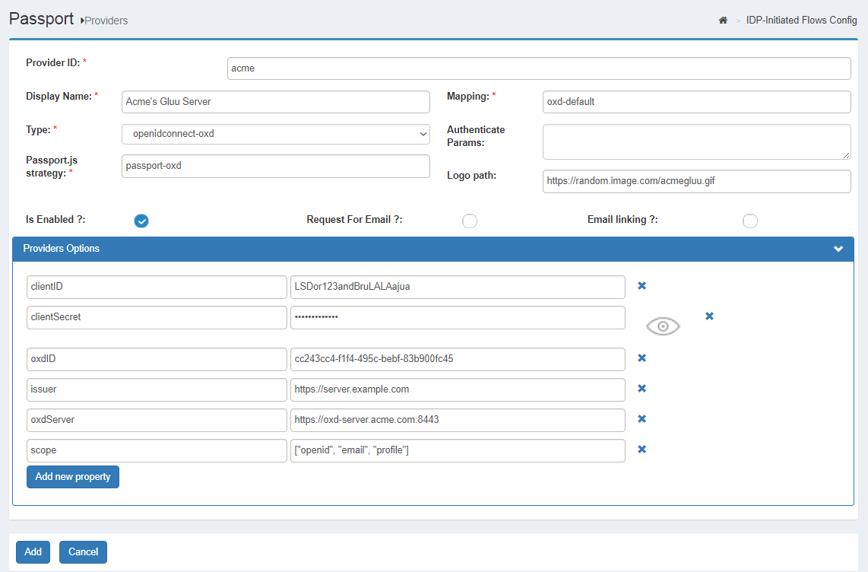Screen dimensions: 868x572
Task: Delete the scope property
Action: click(641, 450)
